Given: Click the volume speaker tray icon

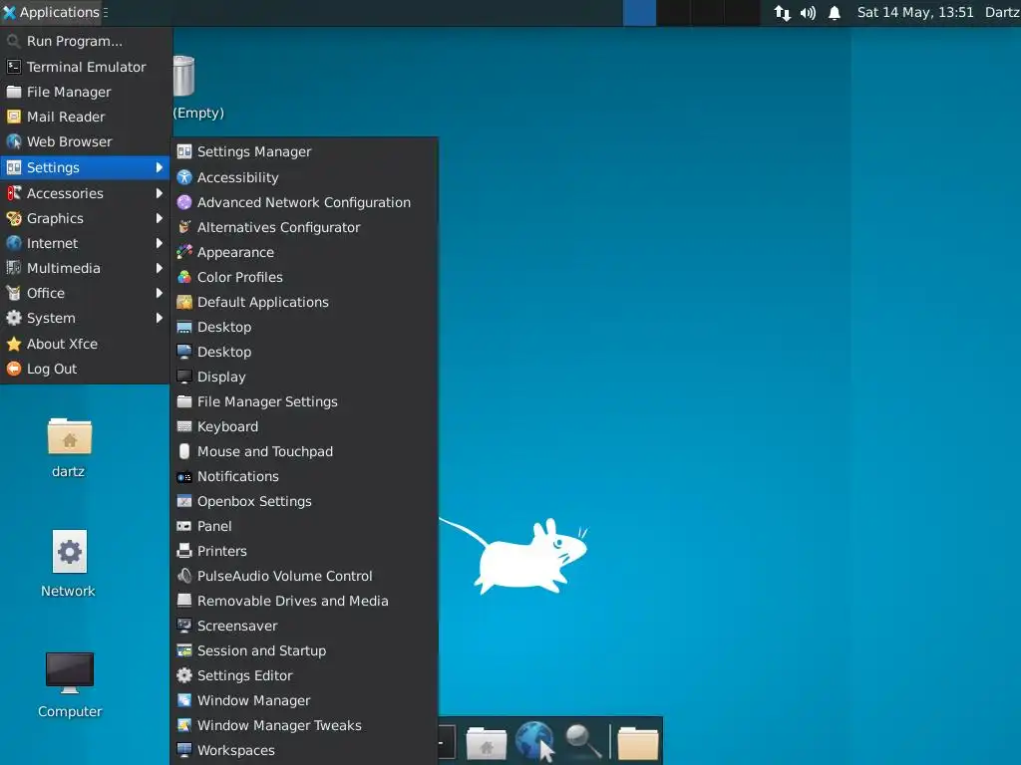Looking at the screenshot, I should tap(808, 12).
